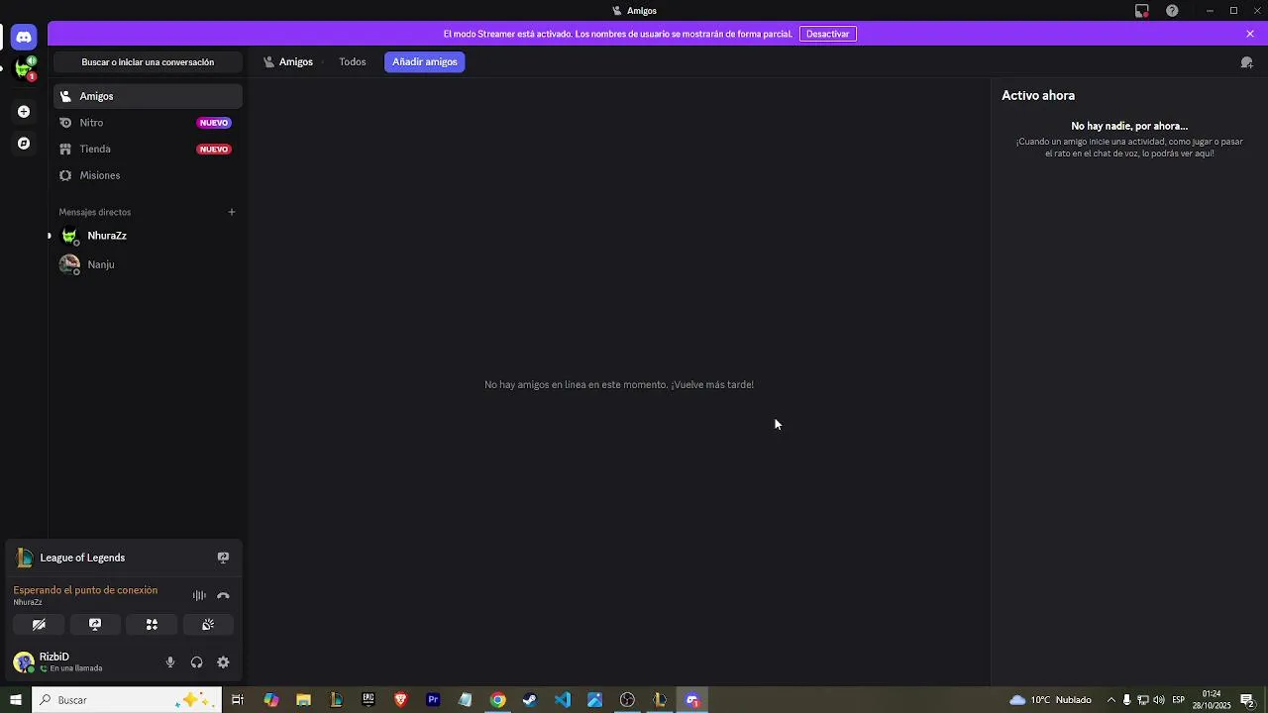The height and width of the screenshot is (713, 1268).
Task: Open the volume control in system tray
Action: point(1159,700)
